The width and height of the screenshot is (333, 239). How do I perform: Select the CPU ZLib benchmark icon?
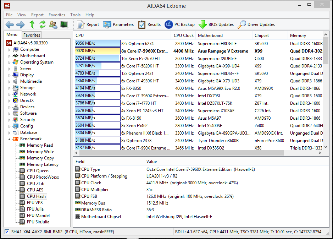tap(22, 184)
